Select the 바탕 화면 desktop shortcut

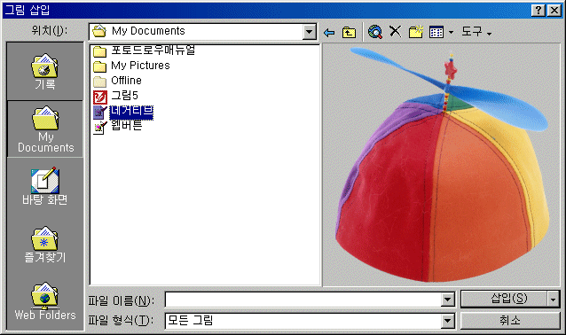[44, 186]
